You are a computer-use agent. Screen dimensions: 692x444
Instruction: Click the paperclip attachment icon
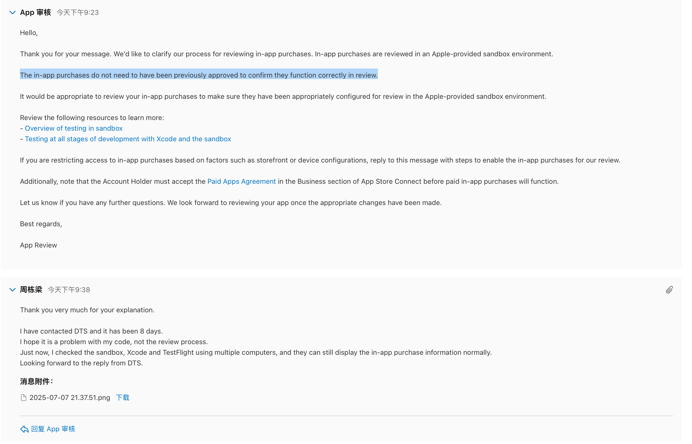point(669,290)
